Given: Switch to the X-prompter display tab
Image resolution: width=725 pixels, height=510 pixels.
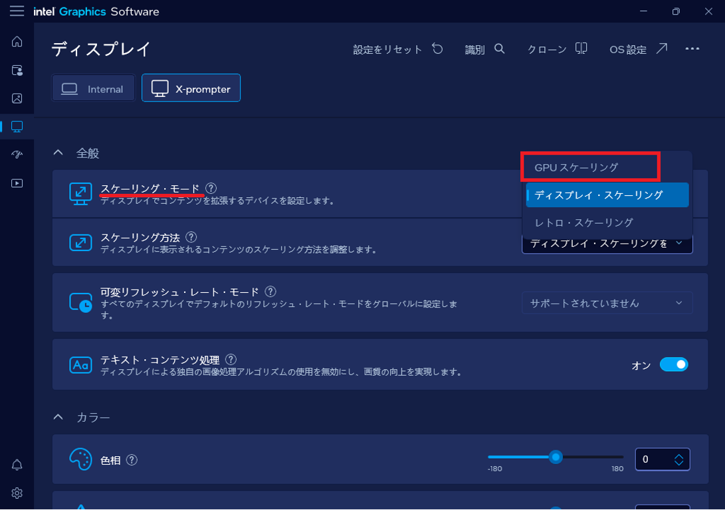Looking at the screenshot, I should coord(191,88).
